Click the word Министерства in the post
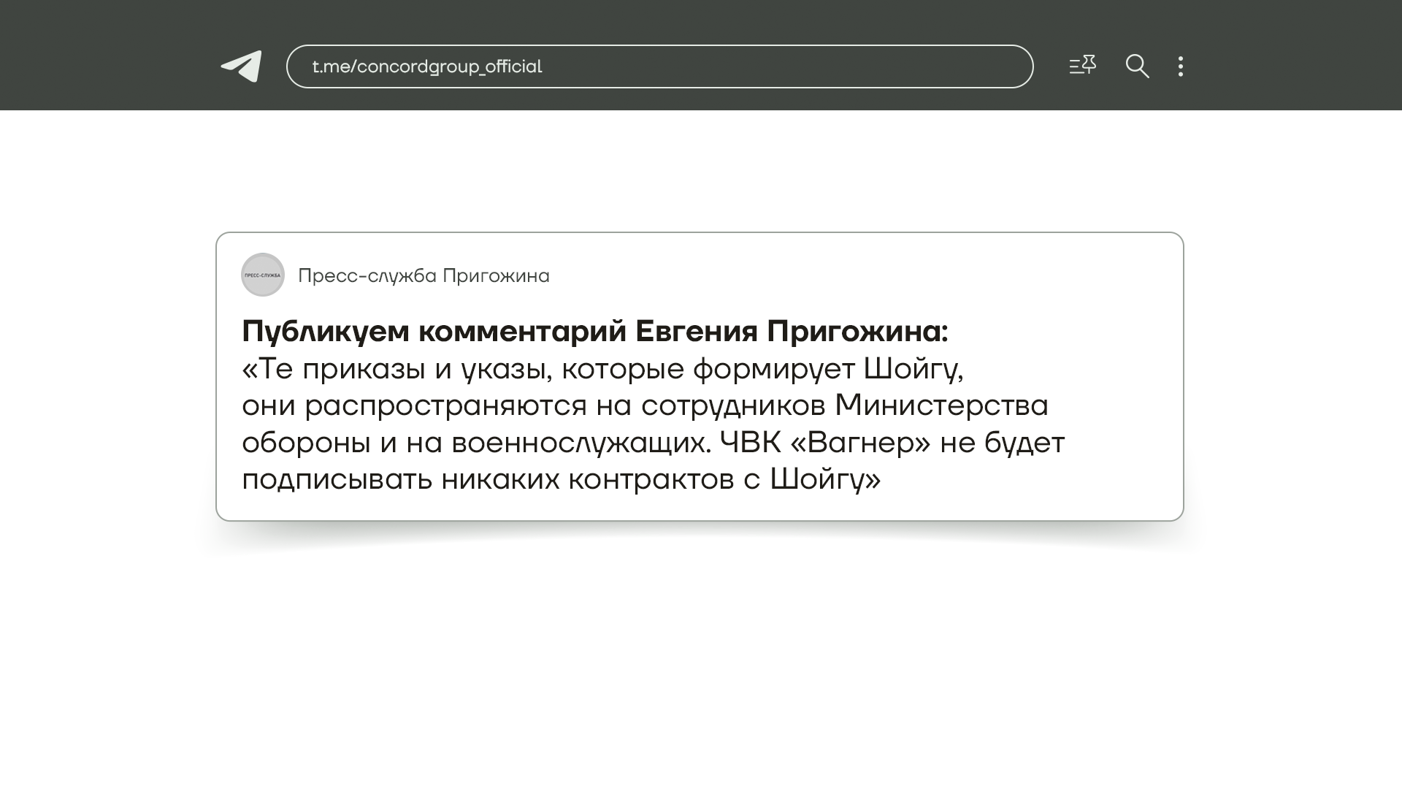The image size is (1402, 789). 941,406
